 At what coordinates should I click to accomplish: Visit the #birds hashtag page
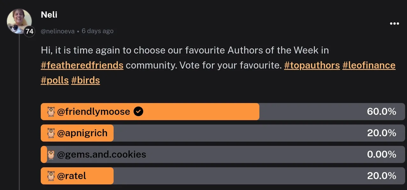[x=86, y=80]
